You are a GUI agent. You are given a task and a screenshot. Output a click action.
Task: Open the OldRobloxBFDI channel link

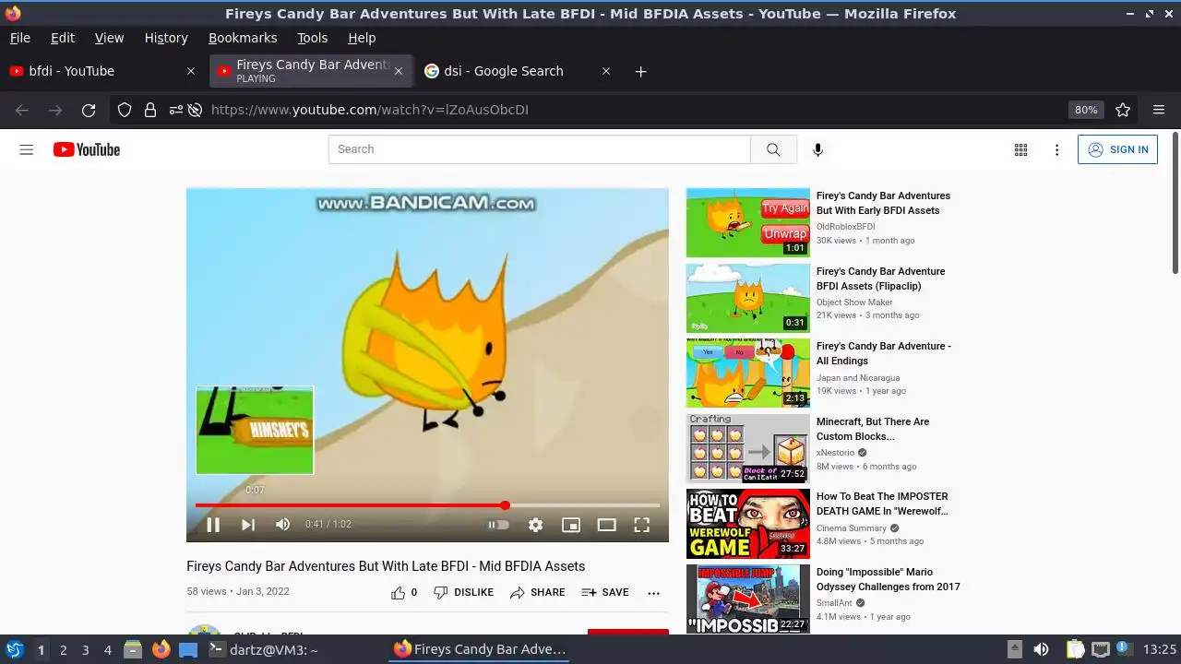click(845, 227)
